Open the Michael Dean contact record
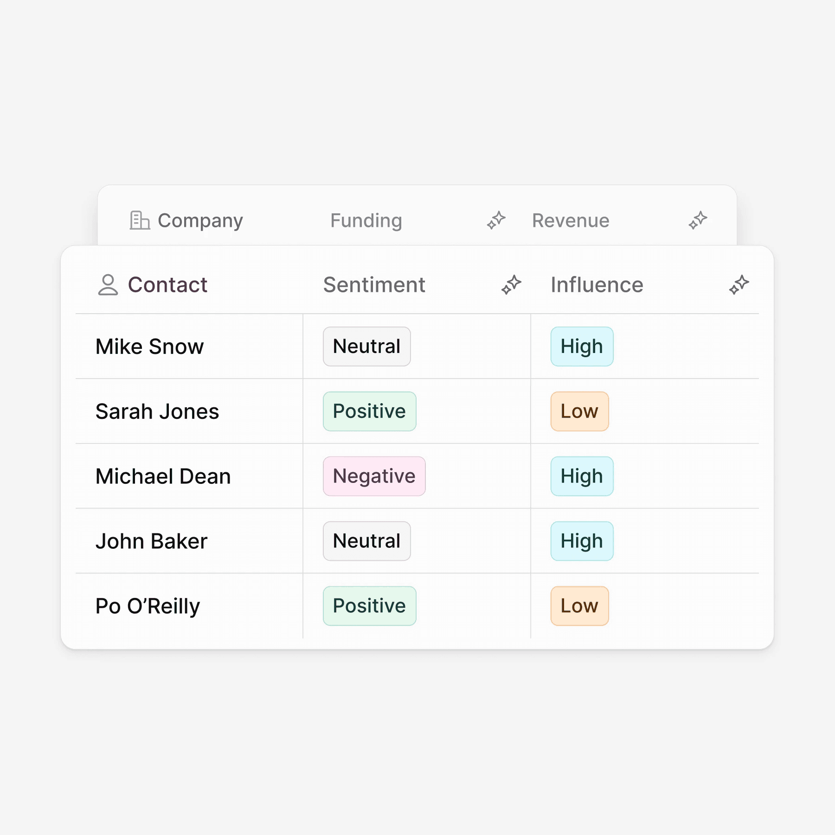Image resolution: width=835 pixels, height=835 pixels. tap(163, 476)
